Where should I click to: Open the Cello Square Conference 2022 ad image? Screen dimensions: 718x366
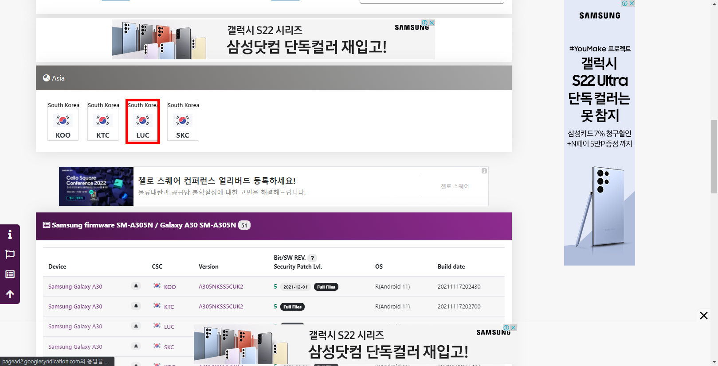(x=96, y=186)
